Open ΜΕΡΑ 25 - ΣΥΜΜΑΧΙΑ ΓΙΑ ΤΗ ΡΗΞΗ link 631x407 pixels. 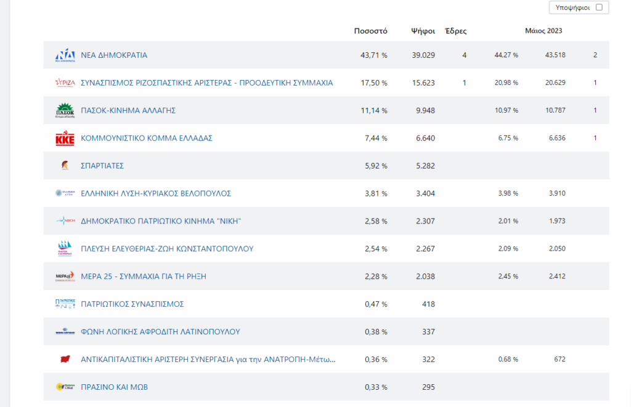point(143,276)
